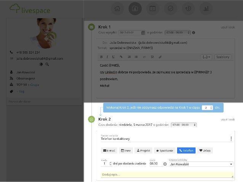This screenshot has width=243, height=182.
Task: Clear the task time with the x icon
Action: [x=165, y=164]
